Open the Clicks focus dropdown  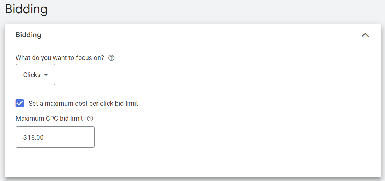point(35,75)
